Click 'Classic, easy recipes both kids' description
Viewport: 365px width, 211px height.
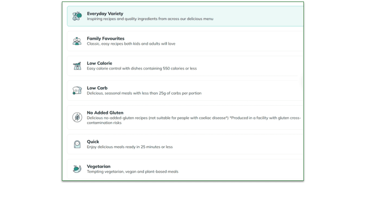(x=131, y=44)
